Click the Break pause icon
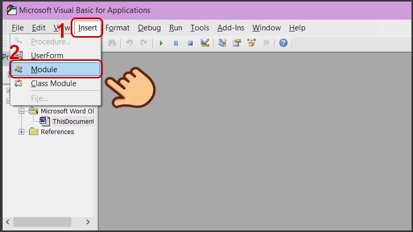This screenshot has height=232, width=413. point(176,43)
